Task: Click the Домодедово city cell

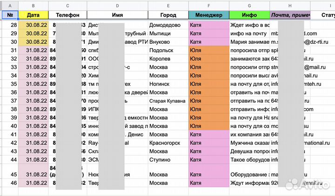Action: click(168, 25)
